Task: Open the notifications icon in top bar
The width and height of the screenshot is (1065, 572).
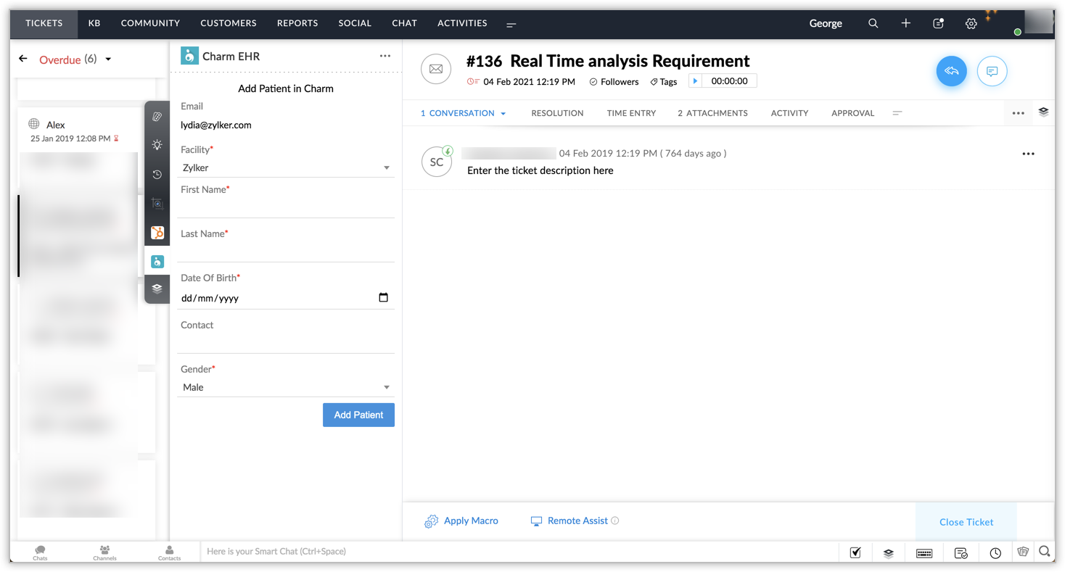Action: (938, 23)
